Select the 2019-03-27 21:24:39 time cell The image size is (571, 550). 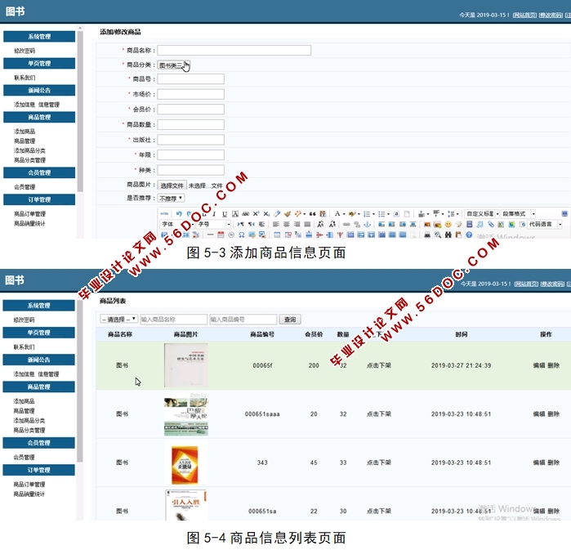click(461, 365)
